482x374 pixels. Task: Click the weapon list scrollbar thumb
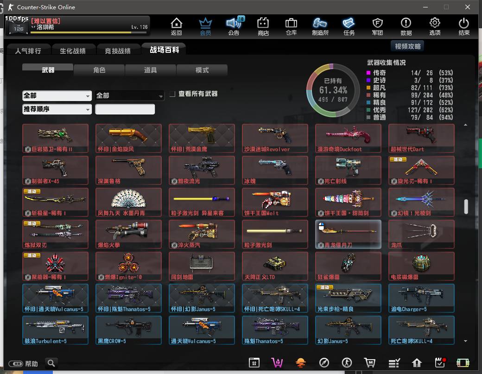coord(466,207)
